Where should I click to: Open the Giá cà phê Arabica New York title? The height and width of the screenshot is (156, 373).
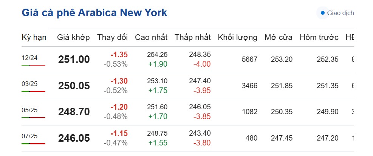point(94,13)
